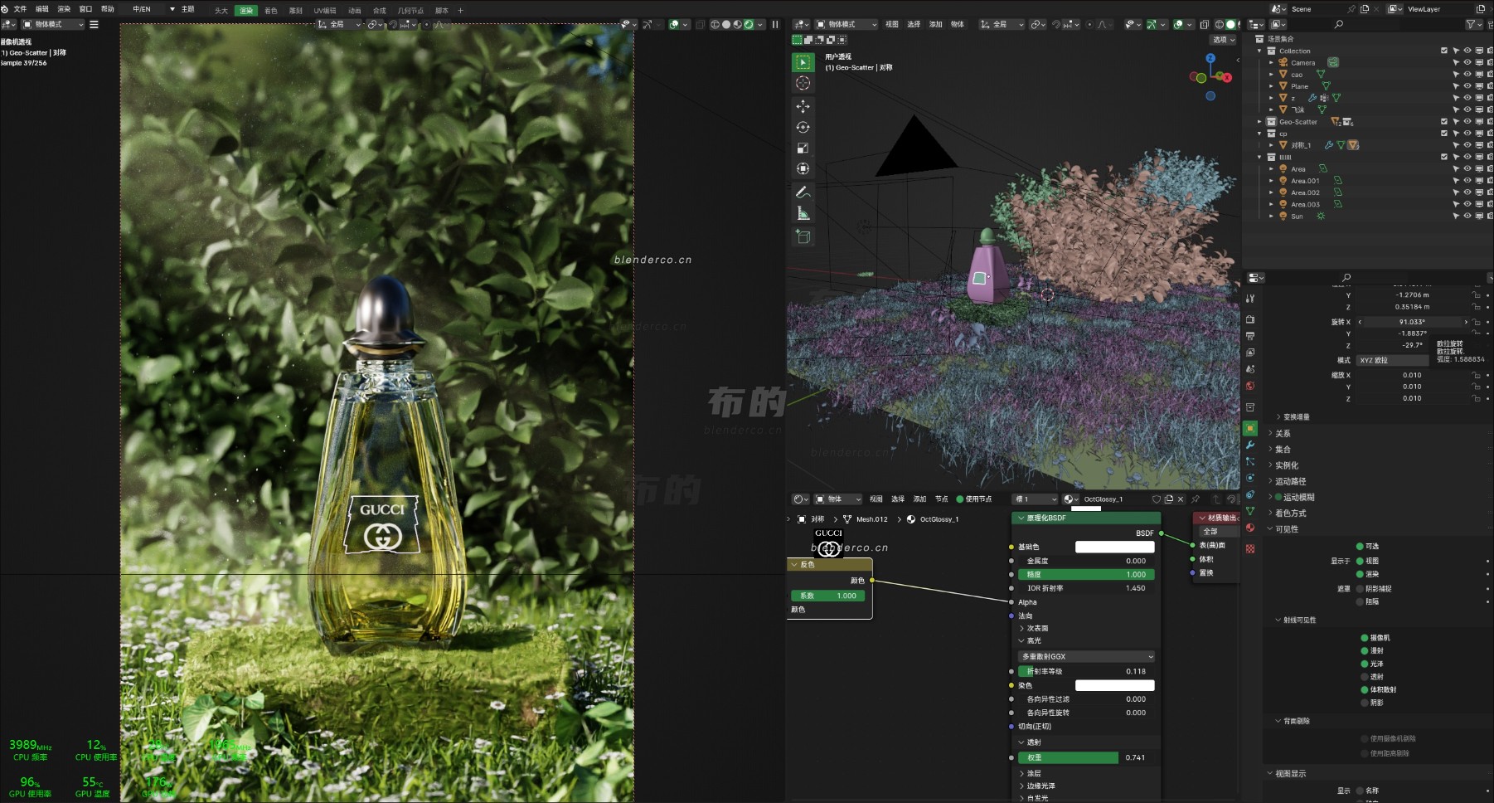The width and height of the screenshot is (1494, 803).
Task: Open the Physics properties tab
Action: coord(1250,478)
